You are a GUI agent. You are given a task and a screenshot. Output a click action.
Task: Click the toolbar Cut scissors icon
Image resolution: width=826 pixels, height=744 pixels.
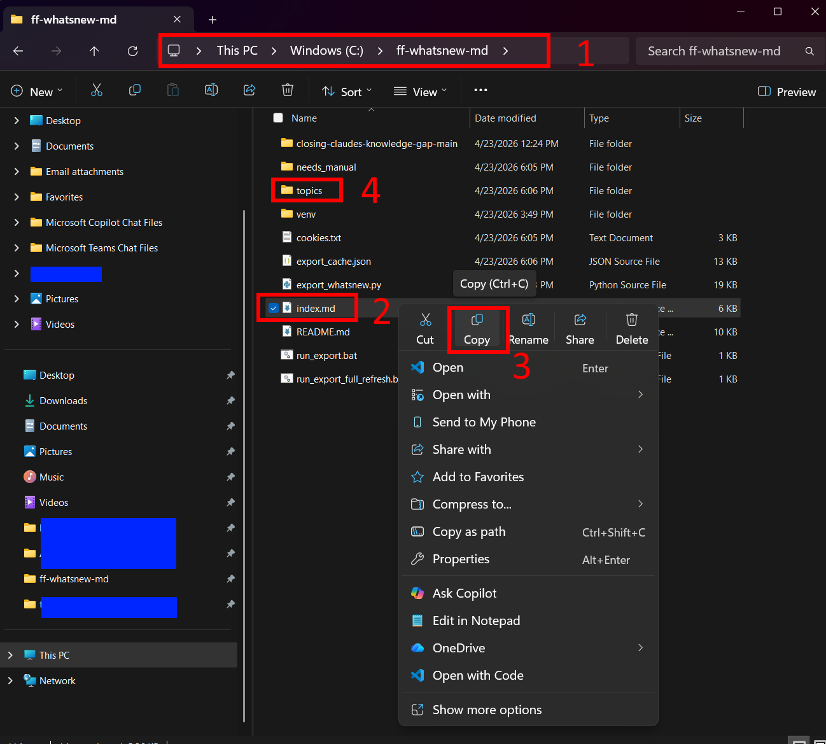click(97, 91)
